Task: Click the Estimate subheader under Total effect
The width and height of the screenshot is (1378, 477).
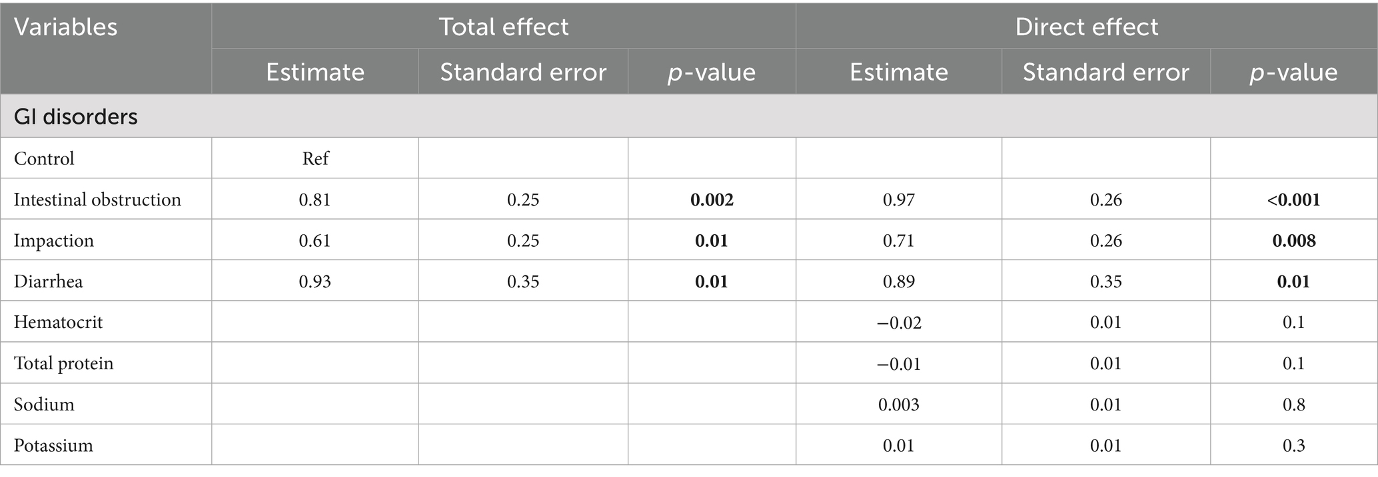Action: pyautogui.click(x=315, y=72)
